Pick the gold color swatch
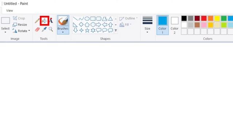233x131 pixels. click(x=210, y=25)
